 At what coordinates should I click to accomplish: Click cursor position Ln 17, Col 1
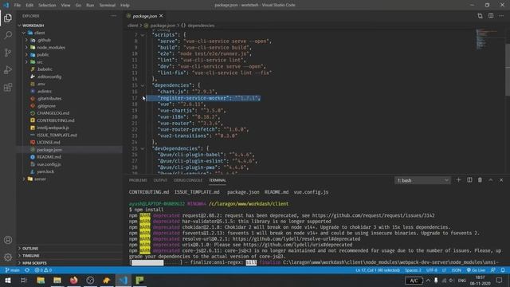tap(378, 270)
